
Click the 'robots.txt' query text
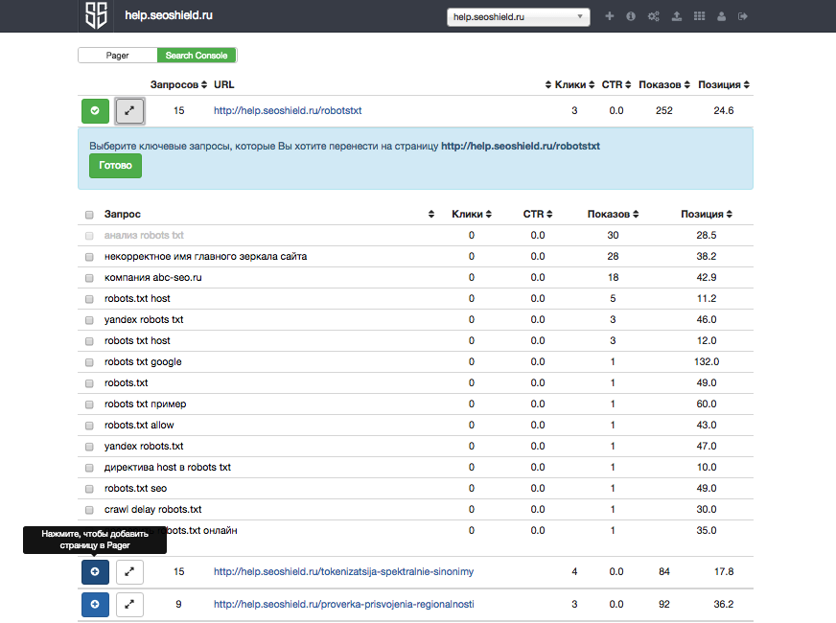point(126,382)
